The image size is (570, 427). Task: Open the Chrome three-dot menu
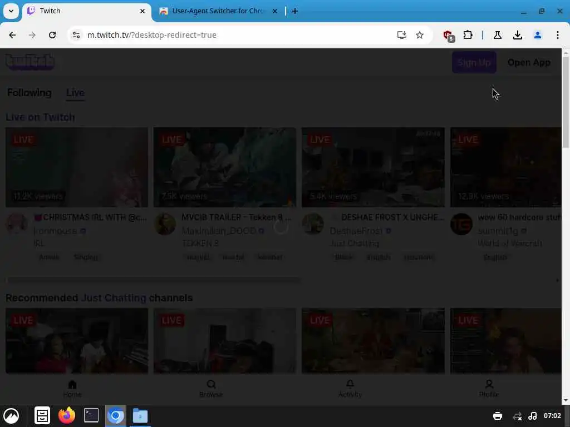[x=558, y=35]
